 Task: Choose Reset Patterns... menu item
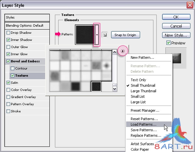[149, 119]
